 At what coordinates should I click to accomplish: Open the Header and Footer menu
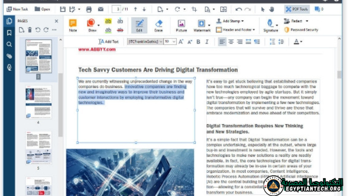[236, 30]
